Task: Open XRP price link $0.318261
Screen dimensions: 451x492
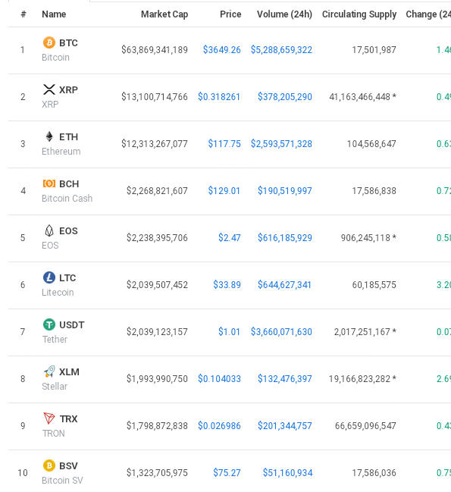Action: tap(219, 96)
